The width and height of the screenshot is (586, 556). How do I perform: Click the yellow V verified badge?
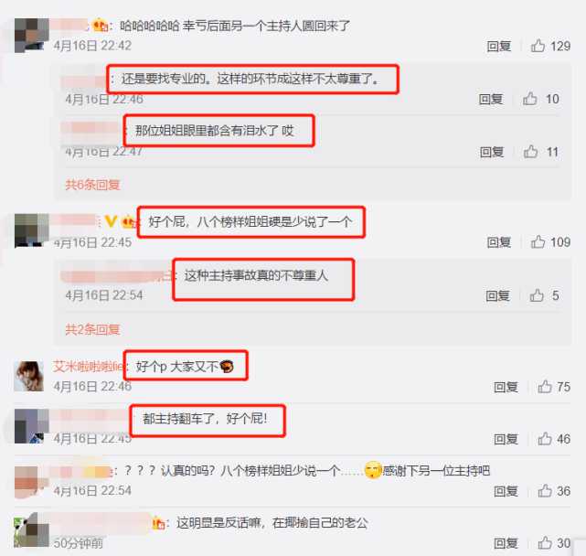click(x=111, y=221)
